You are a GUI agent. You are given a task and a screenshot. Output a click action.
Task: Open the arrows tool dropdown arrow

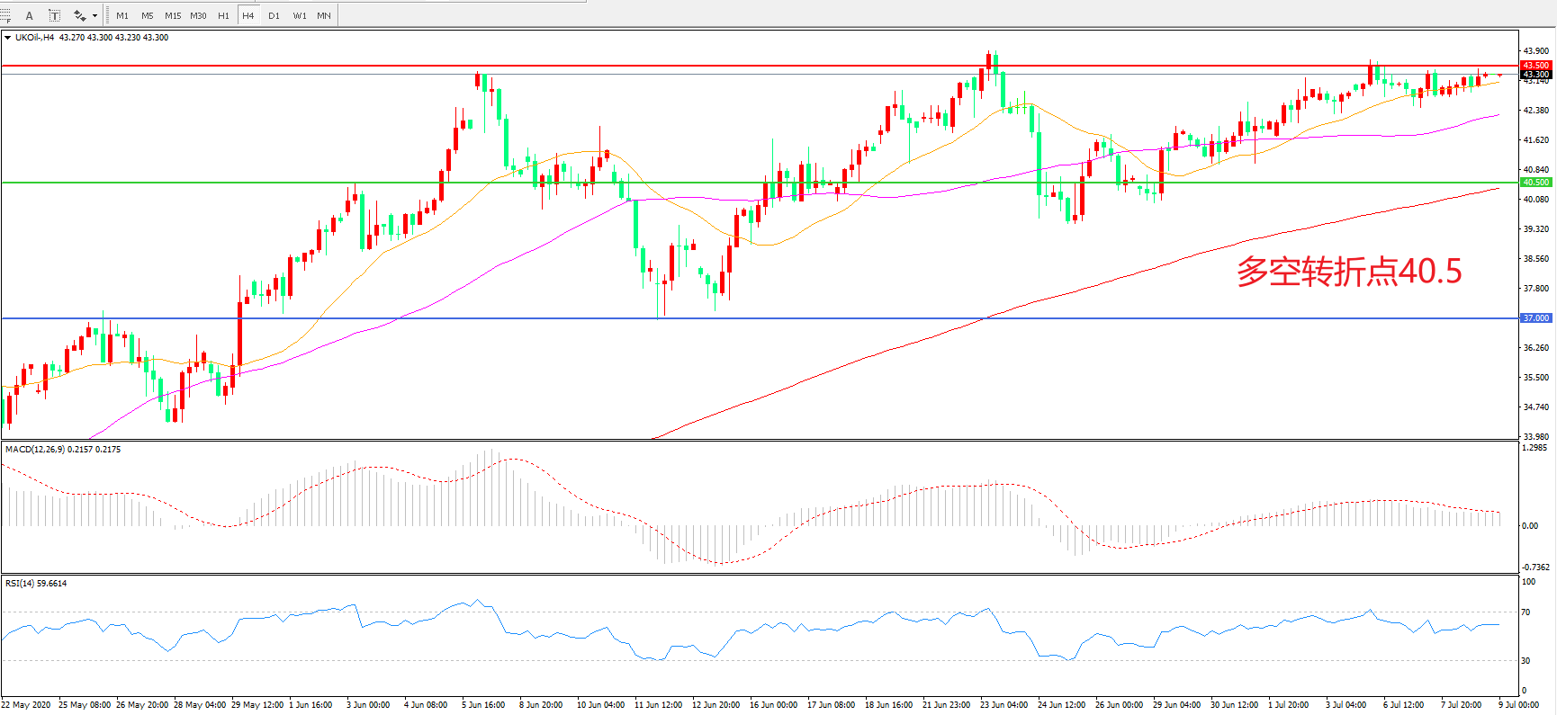[94, 15]
